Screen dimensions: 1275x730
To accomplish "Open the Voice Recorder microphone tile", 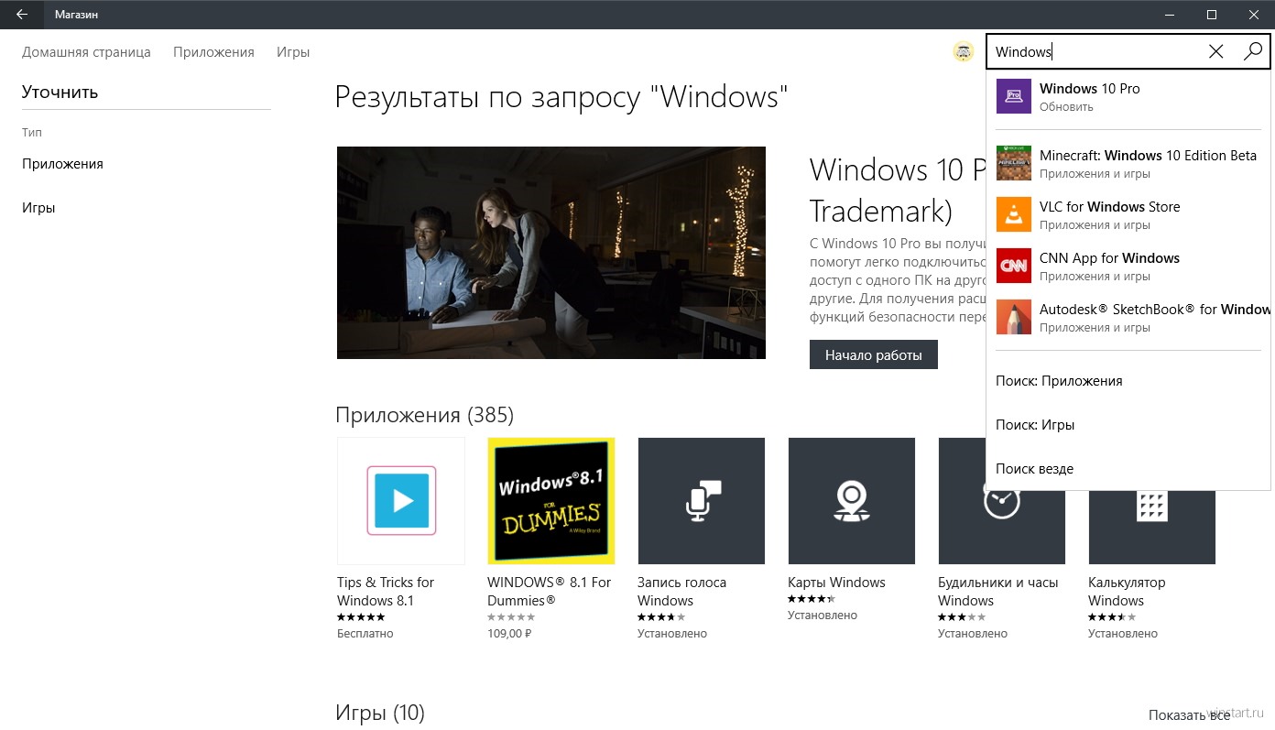I will (x=702, y=500).
